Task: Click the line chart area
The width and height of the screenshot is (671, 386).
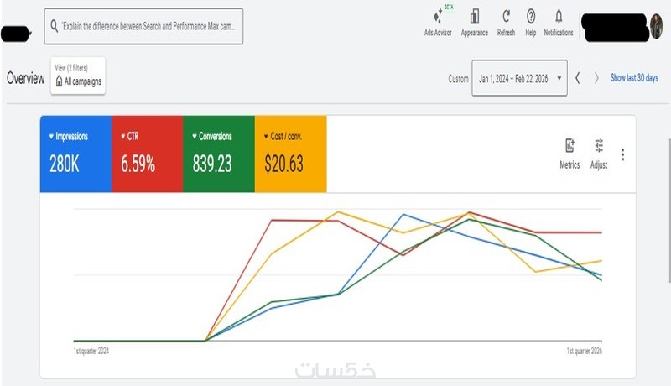Action: point(337,277)
